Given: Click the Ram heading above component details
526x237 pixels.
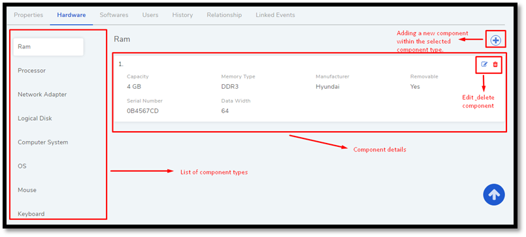Looking at the screenshot, I should [x=122, y=39].
